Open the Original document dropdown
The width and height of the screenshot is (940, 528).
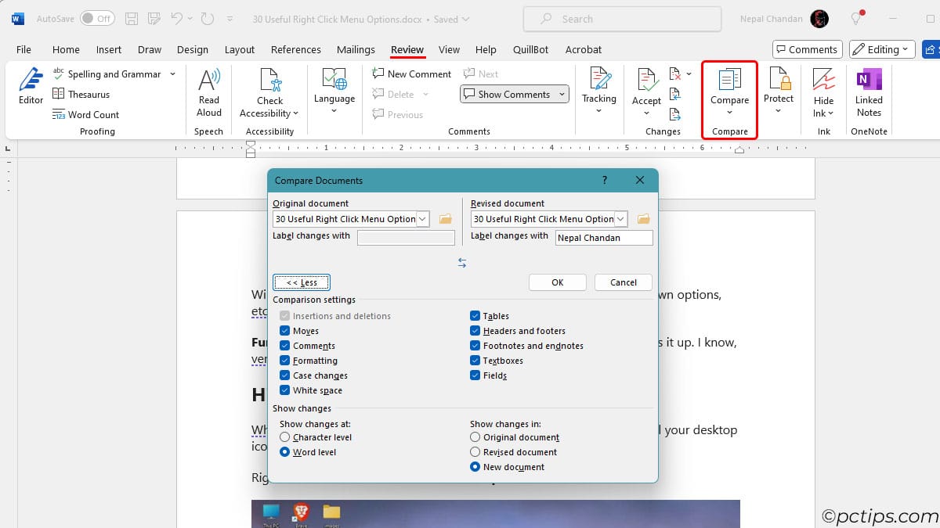click(422, 219)
